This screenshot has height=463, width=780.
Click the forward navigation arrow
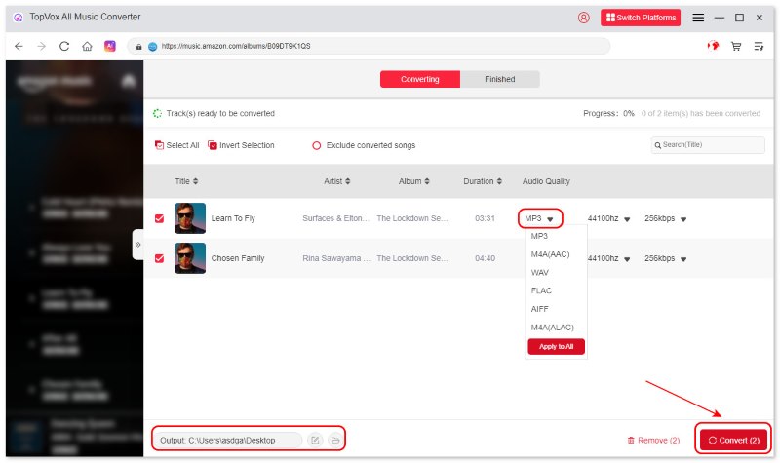point(42,46)
